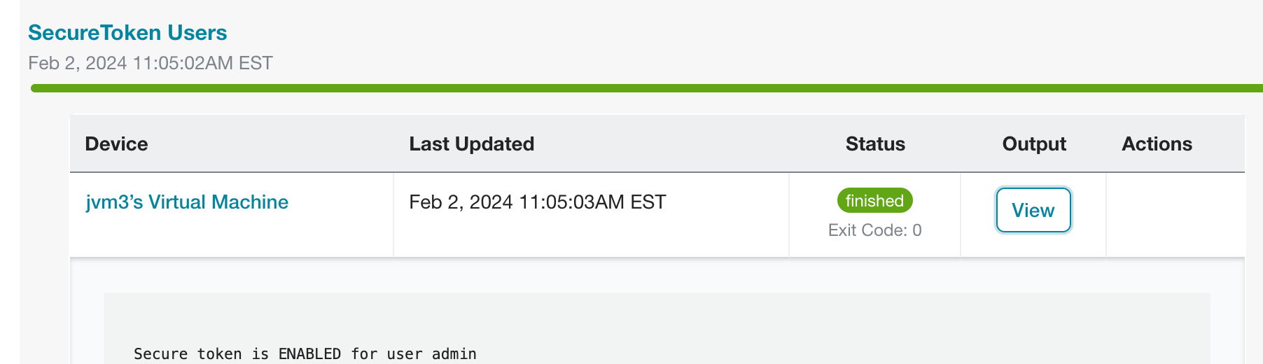Screen dimensions: 1263x364
Task: Click the Feb 2, 2024 11:05:03AM timestamp cell
Action: (537, 202)
